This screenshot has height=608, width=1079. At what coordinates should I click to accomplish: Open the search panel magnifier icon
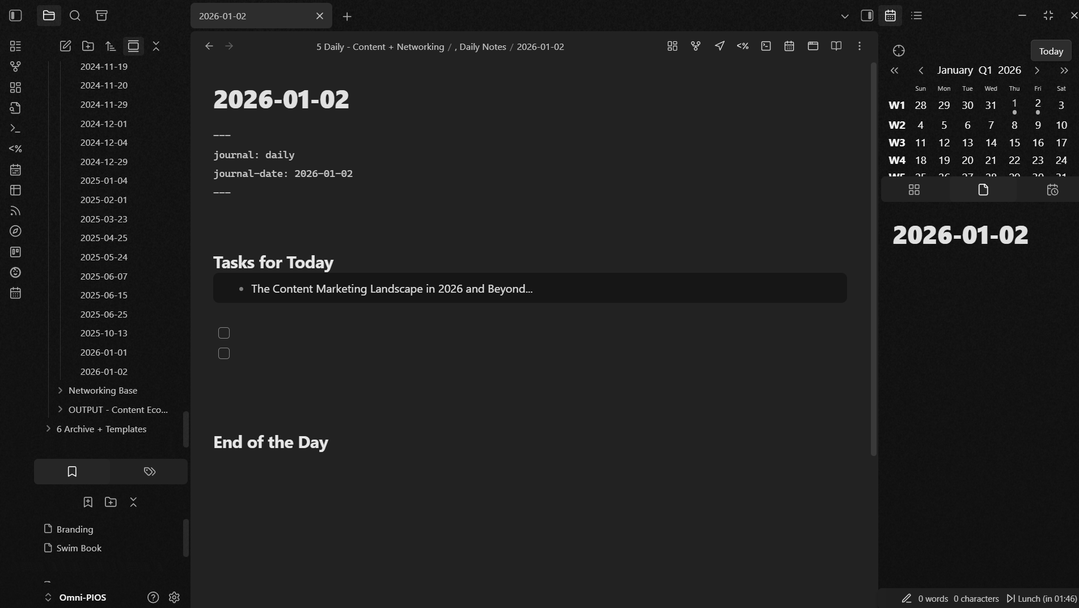pos(75,16)
